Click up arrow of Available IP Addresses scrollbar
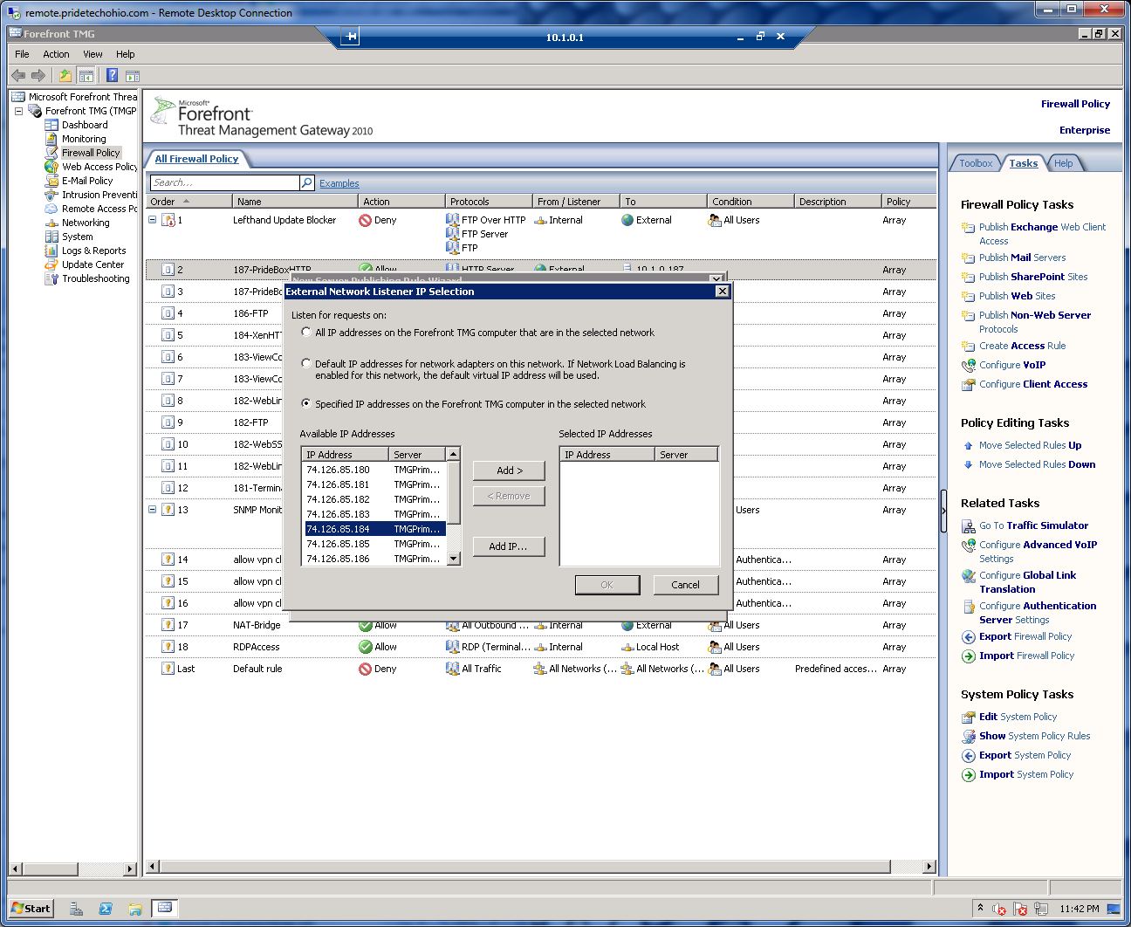Image resolution: width=1131 pixels, height=927 pixels. click(453, 455)
